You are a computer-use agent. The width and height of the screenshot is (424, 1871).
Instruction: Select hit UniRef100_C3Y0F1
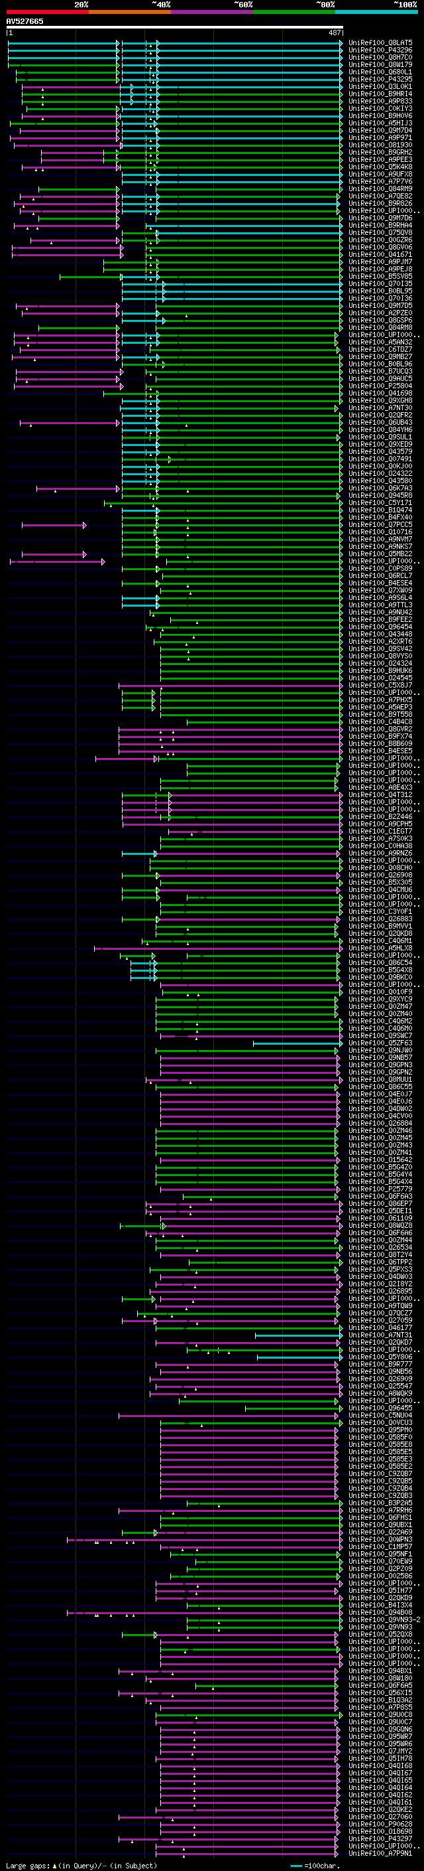380,911
